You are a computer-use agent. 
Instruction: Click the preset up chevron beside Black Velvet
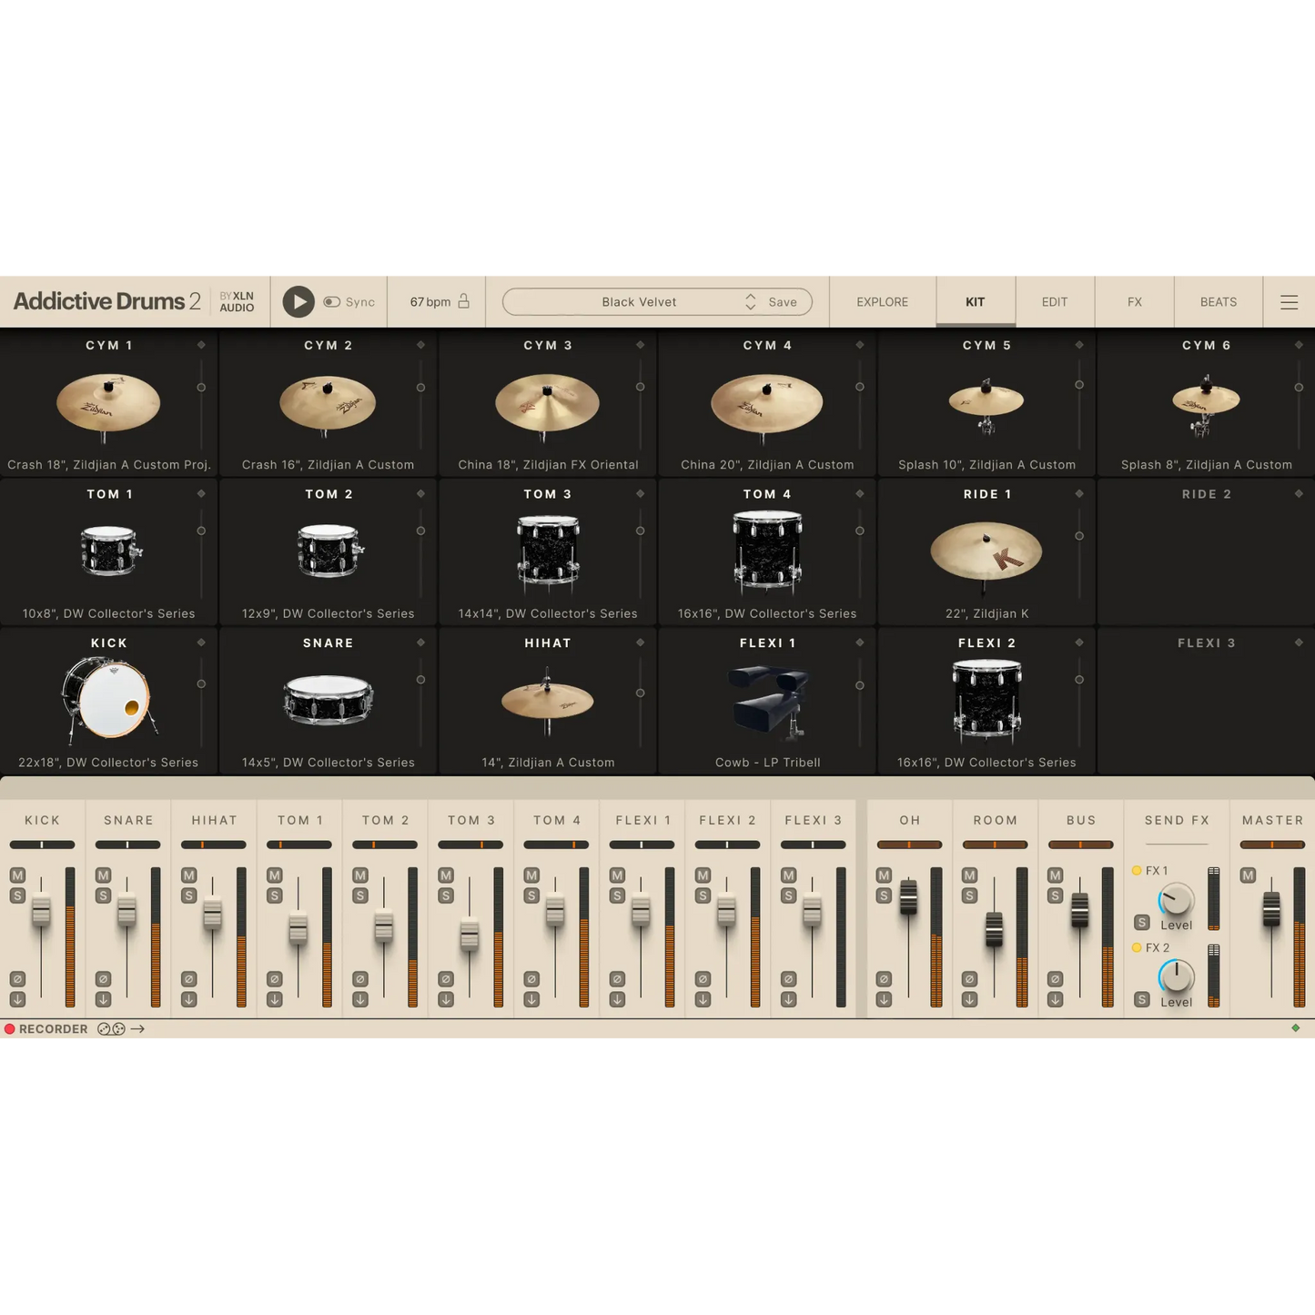[x=750, y=296]
